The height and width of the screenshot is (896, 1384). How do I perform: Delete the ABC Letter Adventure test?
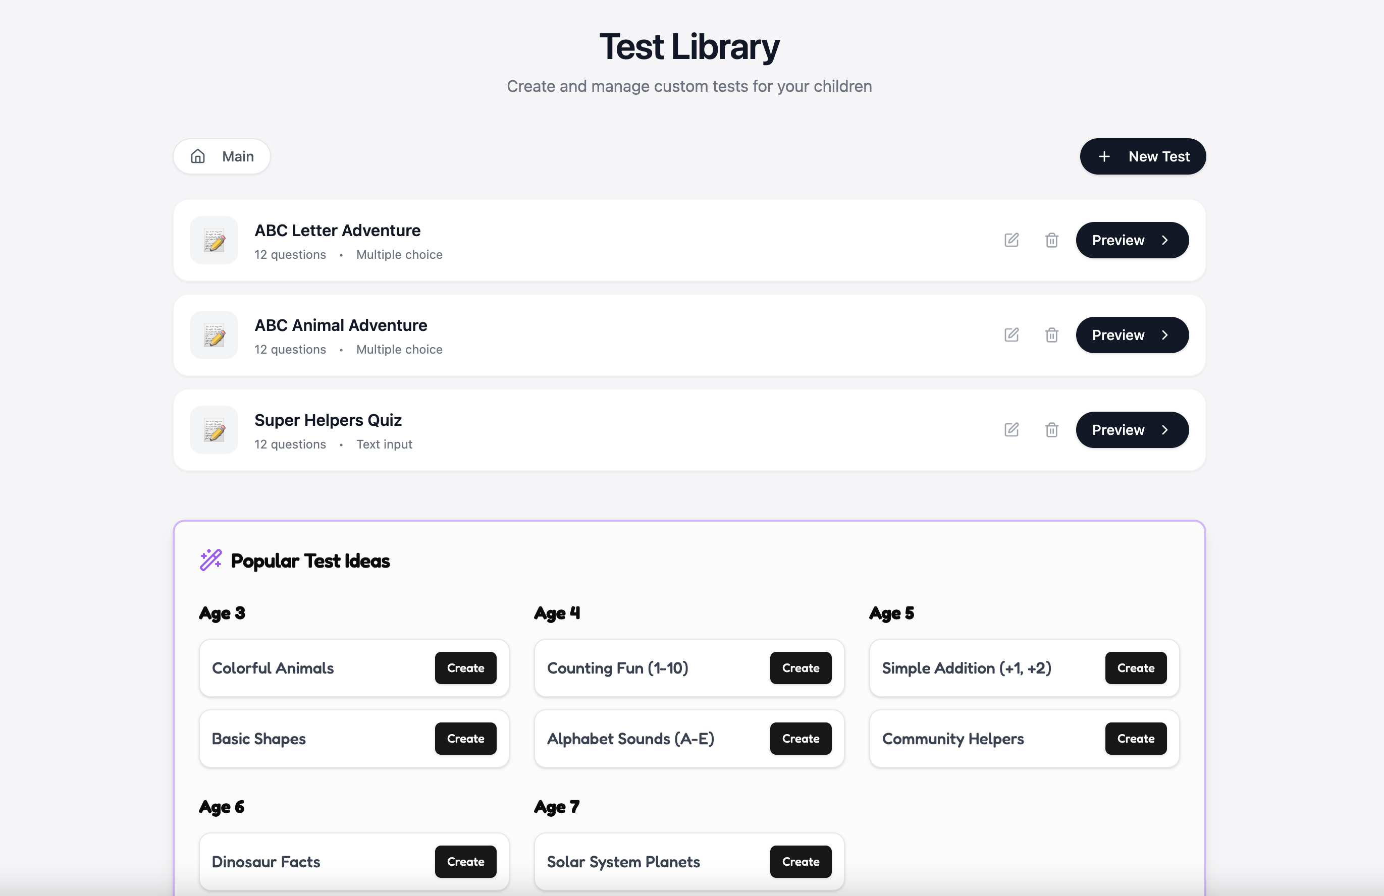click(1051, 240)
